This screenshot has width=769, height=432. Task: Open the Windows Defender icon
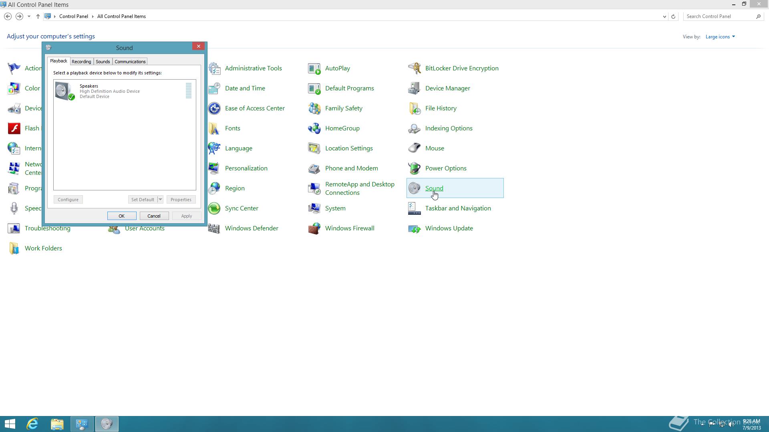click(x=214, y=228)
